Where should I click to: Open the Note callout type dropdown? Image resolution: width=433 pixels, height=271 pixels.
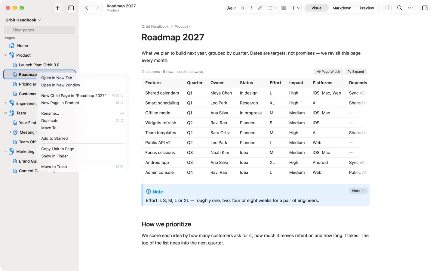[358, 191]
